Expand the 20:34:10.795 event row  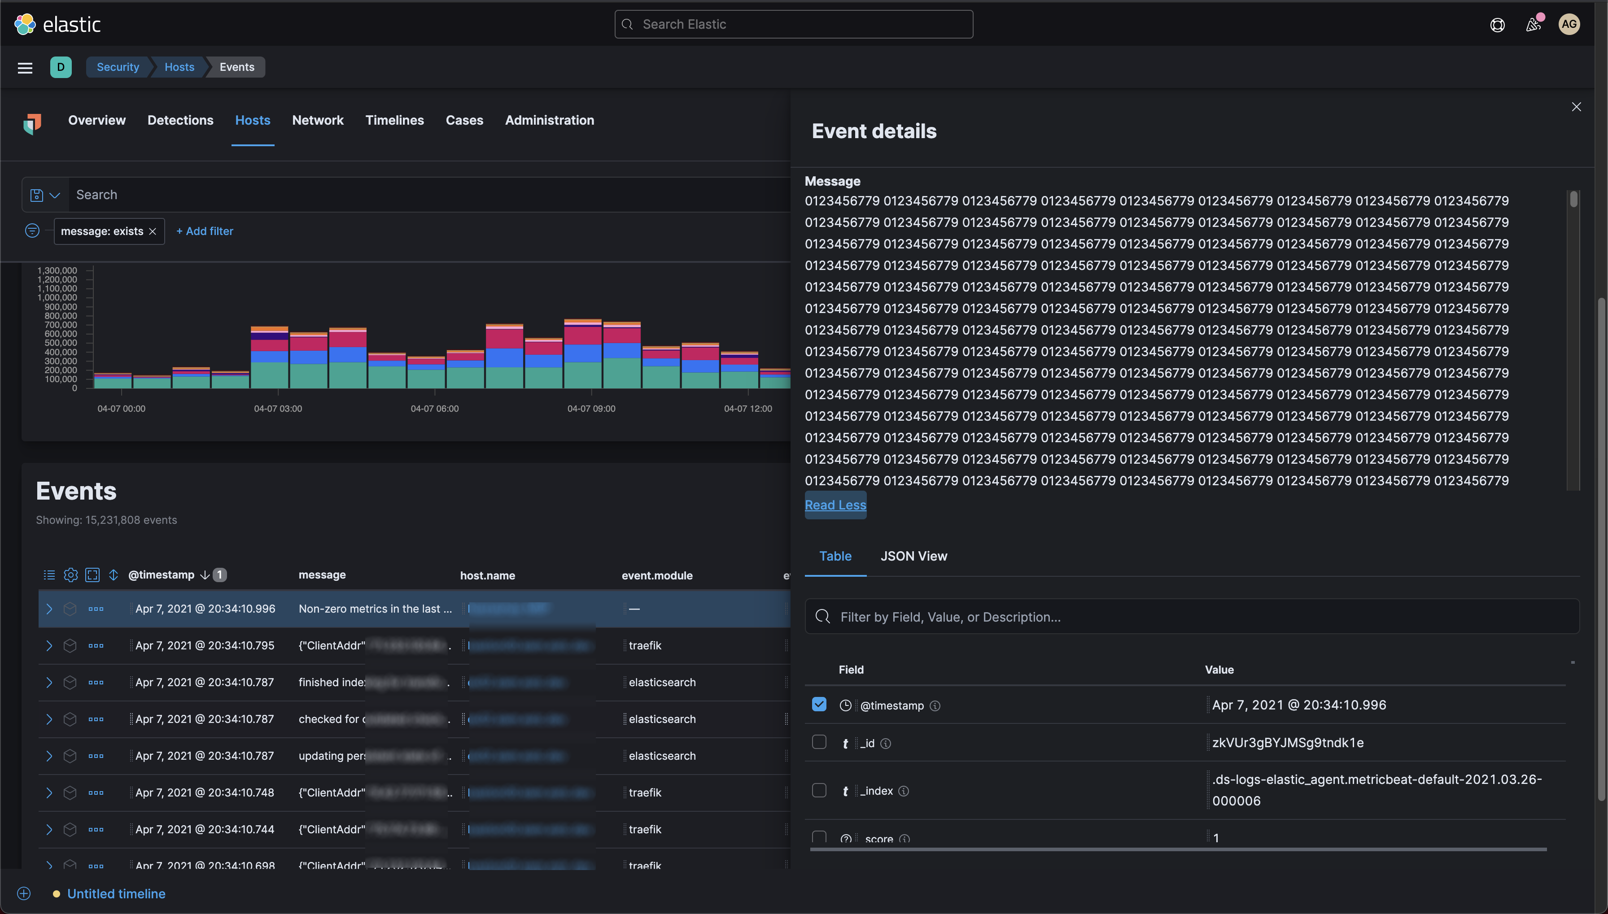pos(49,645)
